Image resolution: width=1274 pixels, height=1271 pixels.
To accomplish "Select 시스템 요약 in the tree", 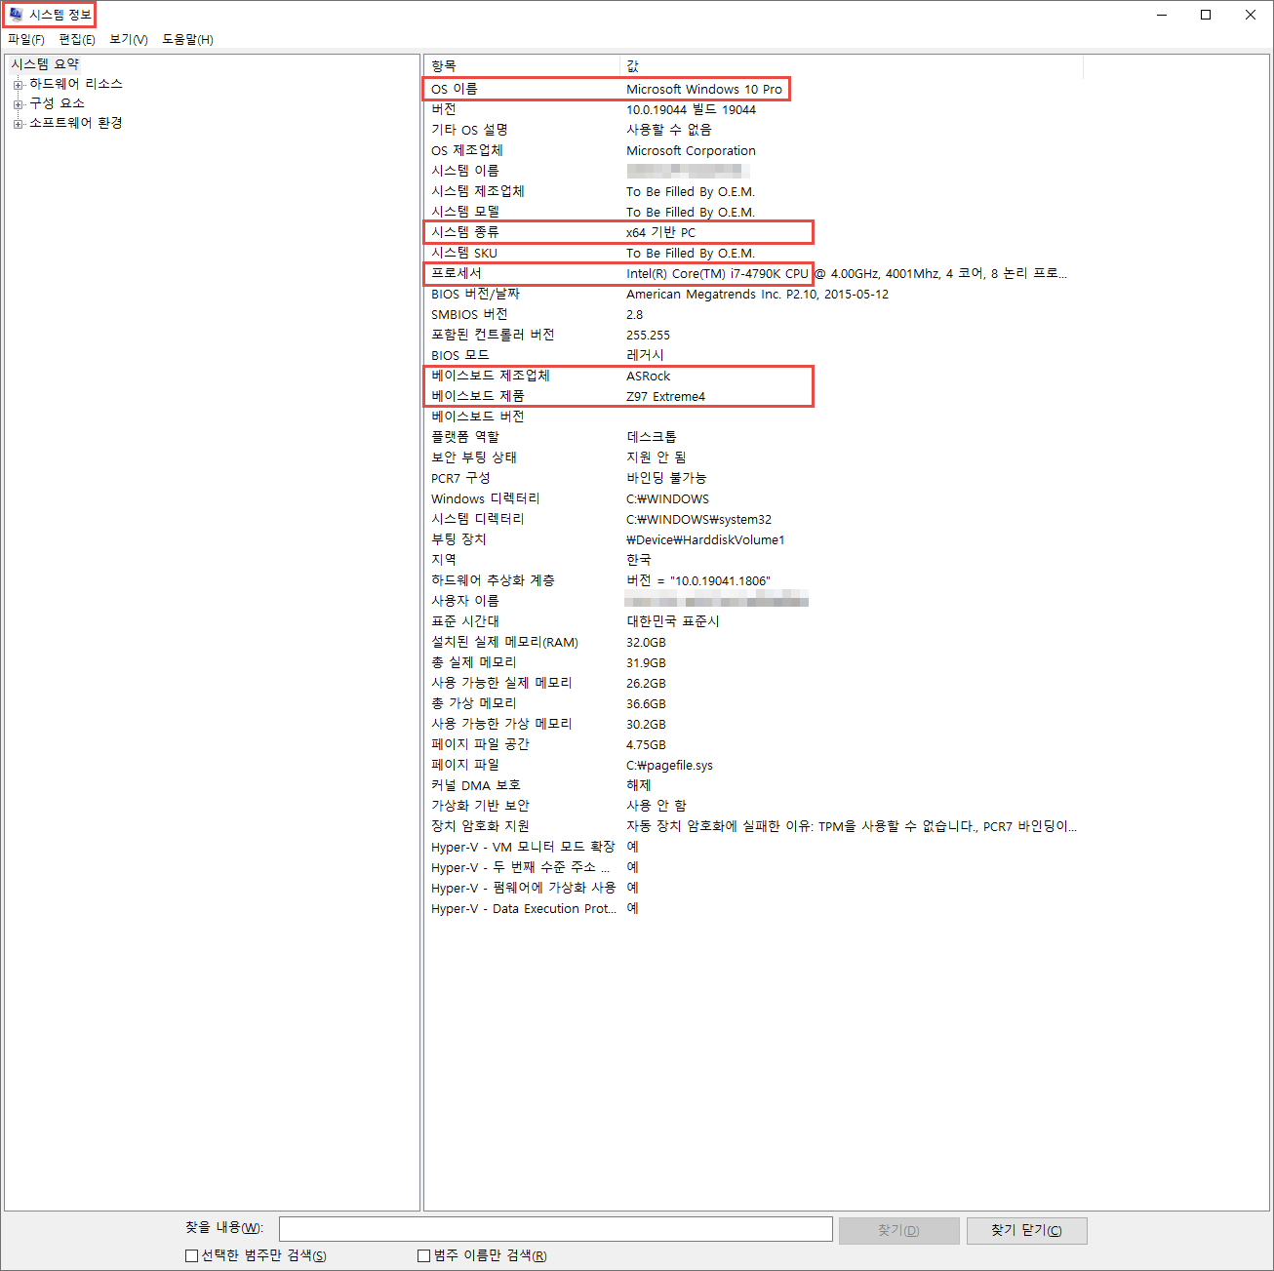I will [x=45, y=64].
